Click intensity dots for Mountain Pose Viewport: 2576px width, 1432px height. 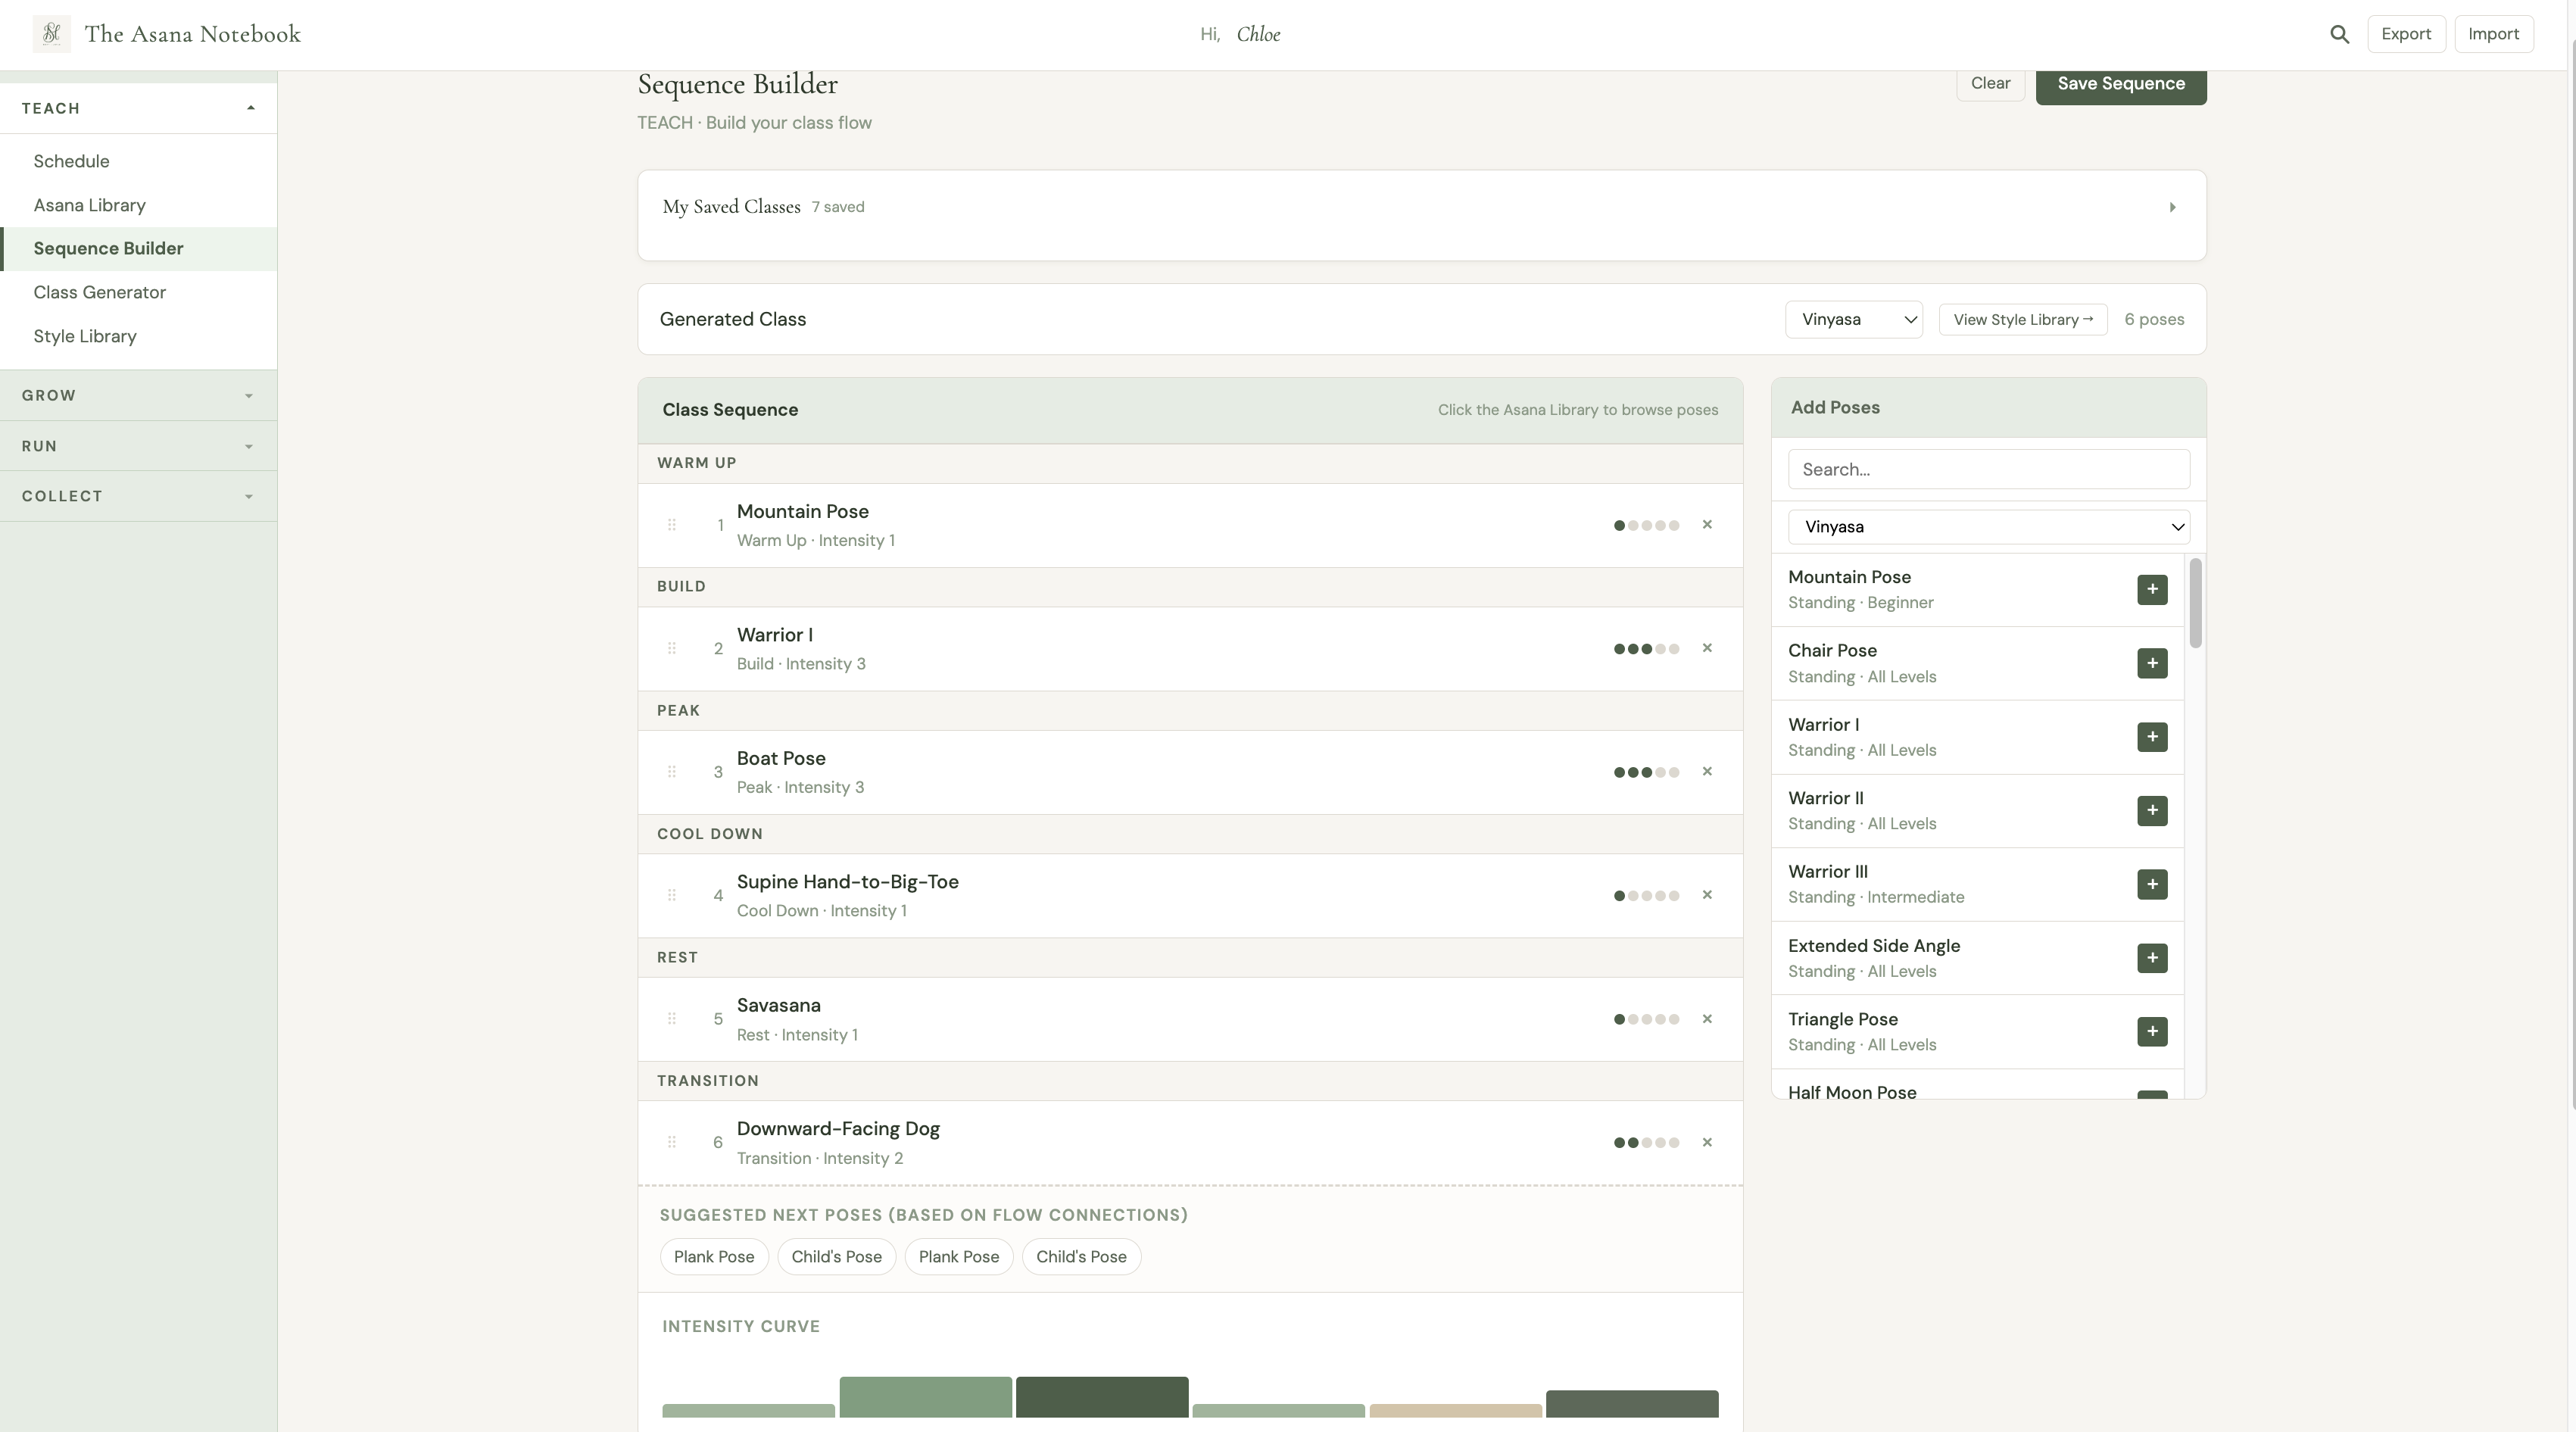(x=1646, y=525)
